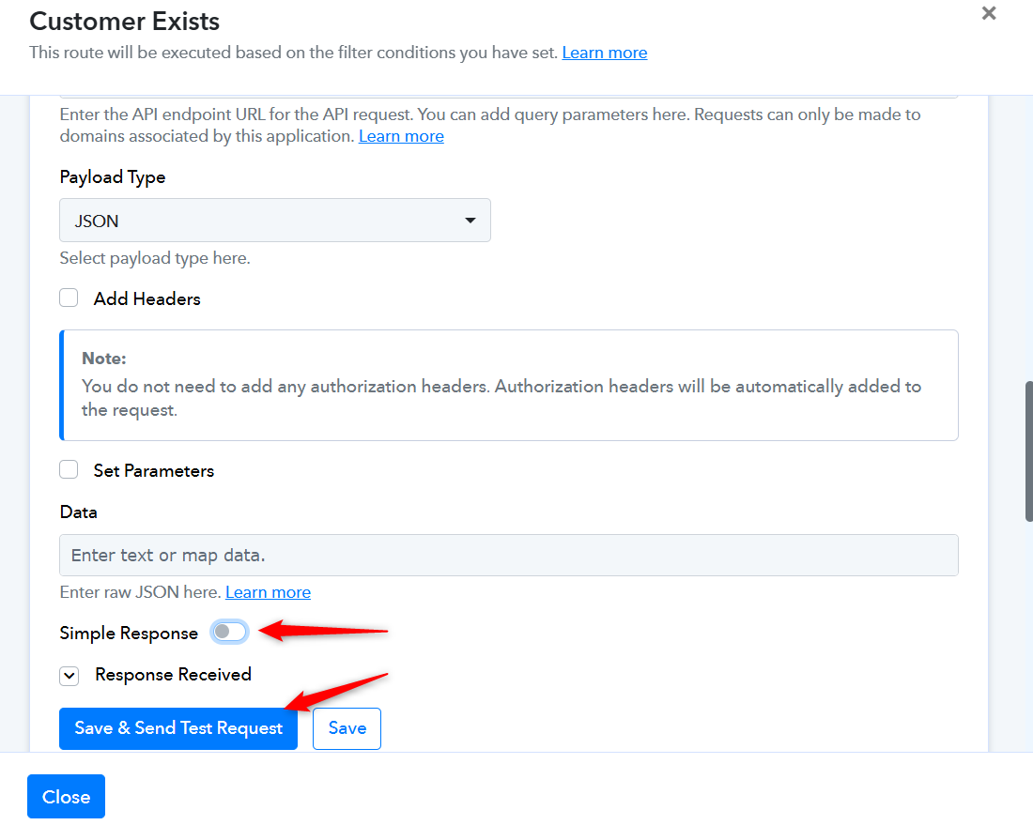Open the Payload Type JSON dropdown
The height and width of the screenshot is (825, 1033).
[275, 220]
